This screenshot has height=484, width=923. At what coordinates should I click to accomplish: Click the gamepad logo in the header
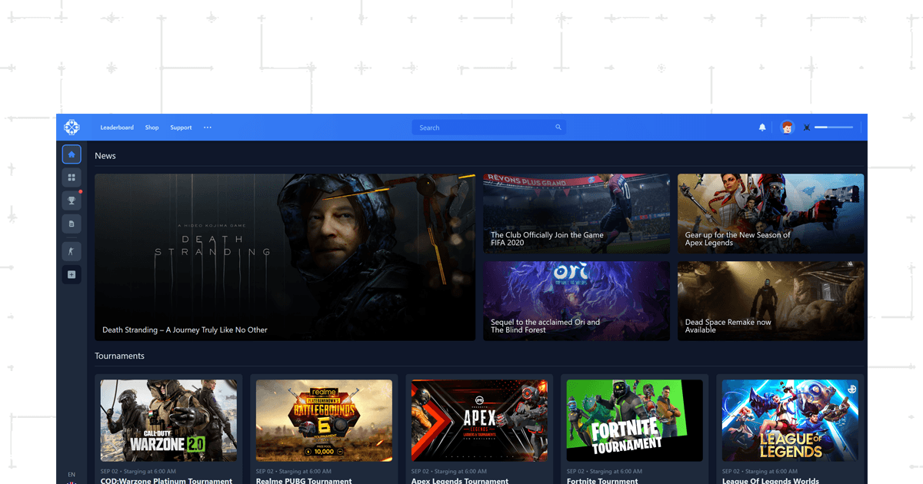click(72, 128)
